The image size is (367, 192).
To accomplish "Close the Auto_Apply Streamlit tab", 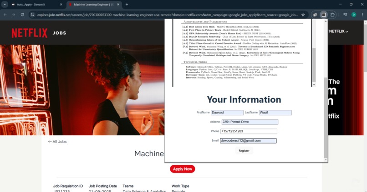I will pyautogui.click(x=61, y=5).
